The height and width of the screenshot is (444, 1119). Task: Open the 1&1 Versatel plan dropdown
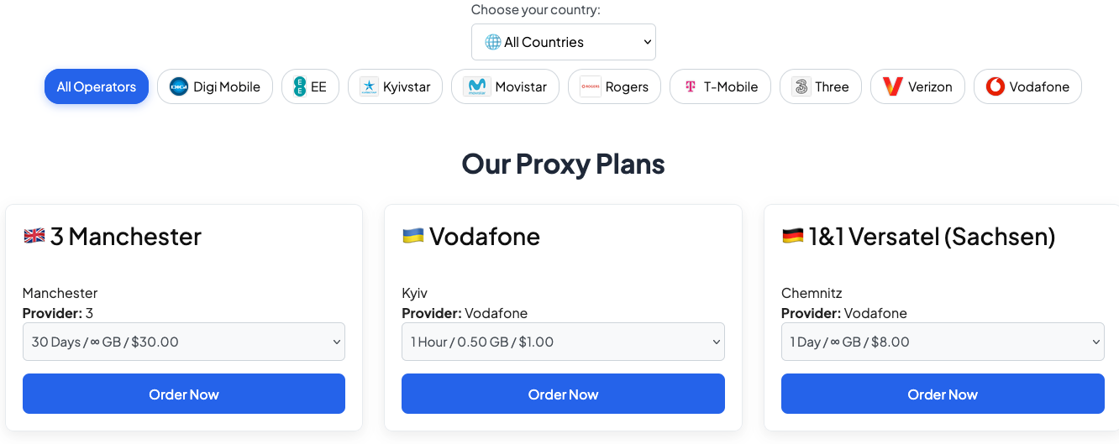pos(943,342)
